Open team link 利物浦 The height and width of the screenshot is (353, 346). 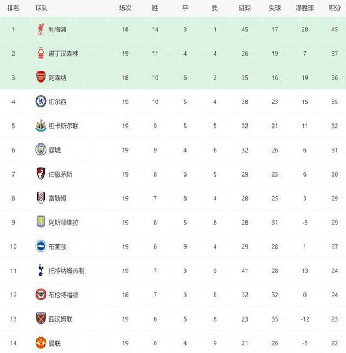click(x=57, y=29)
